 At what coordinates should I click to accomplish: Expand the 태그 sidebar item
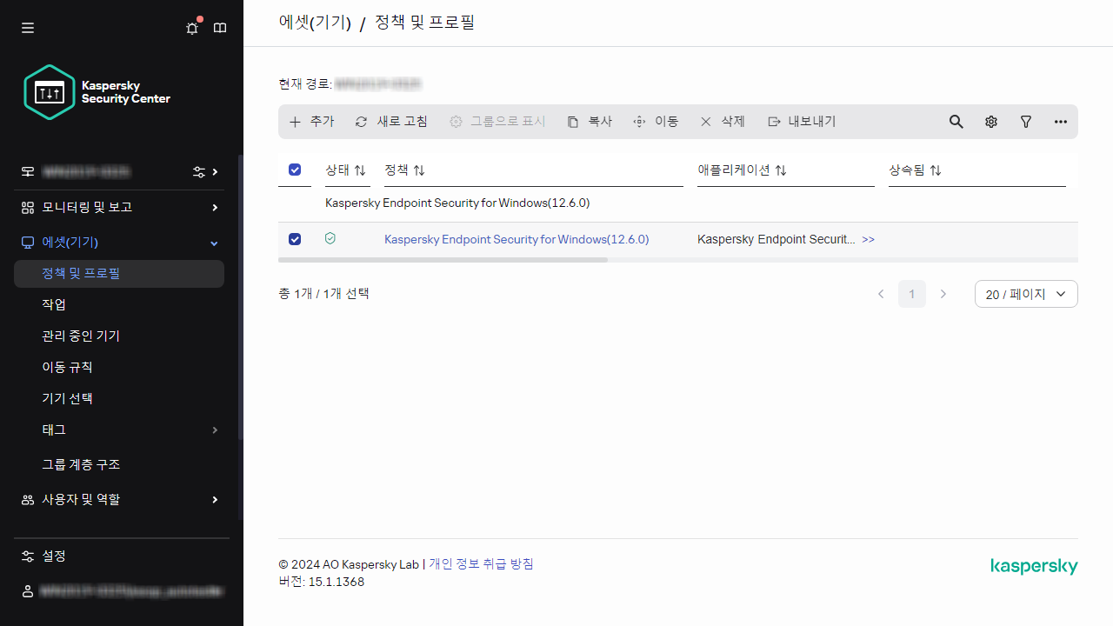pos(214,430)
